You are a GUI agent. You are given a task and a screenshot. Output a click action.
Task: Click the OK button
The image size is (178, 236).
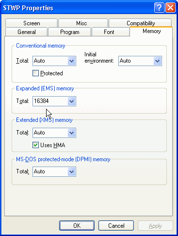[x=77, y=225]
